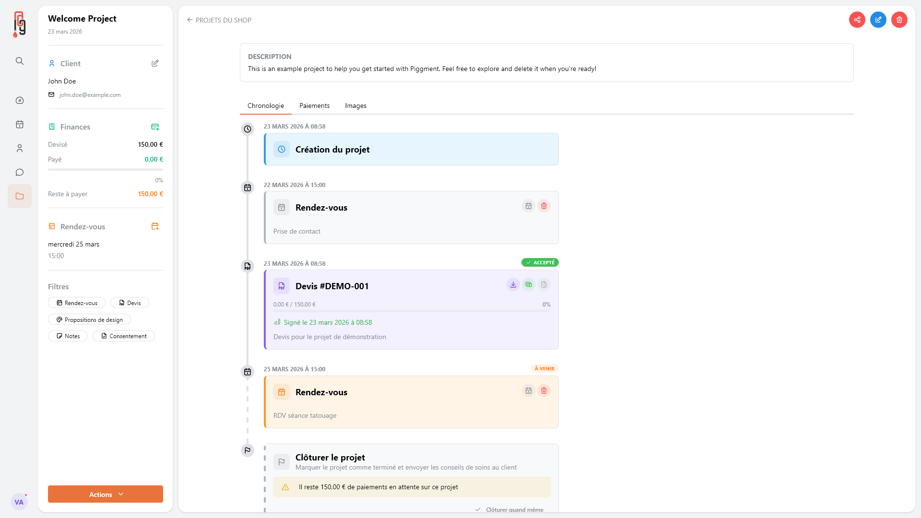This screenshot has width=921, height=518.
Task: Toggle the Rendez-vous filter chip
Action: click(x=77, y=303)
